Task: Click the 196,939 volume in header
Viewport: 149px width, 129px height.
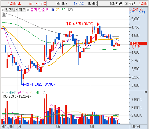Action: 61,4
